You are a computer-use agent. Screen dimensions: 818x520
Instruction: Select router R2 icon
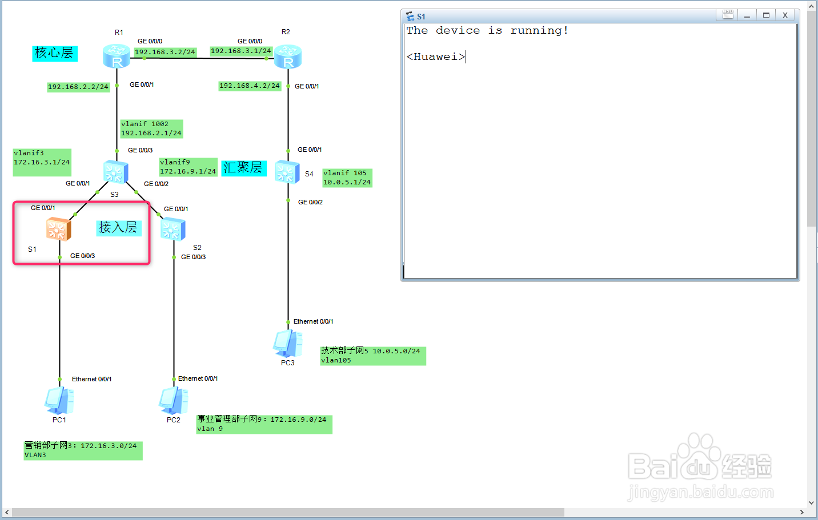[288, 57]
